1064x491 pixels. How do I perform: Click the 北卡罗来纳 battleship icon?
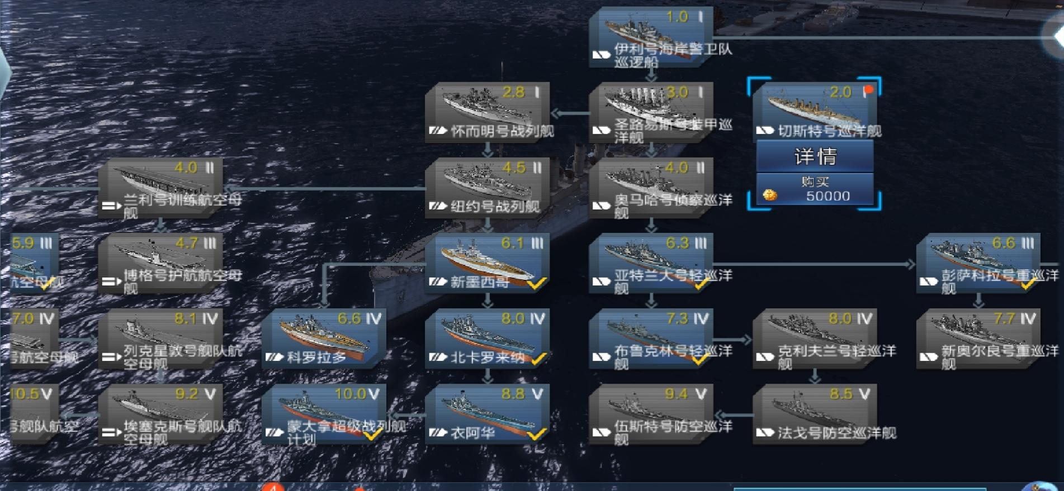(x=487, y=339)
